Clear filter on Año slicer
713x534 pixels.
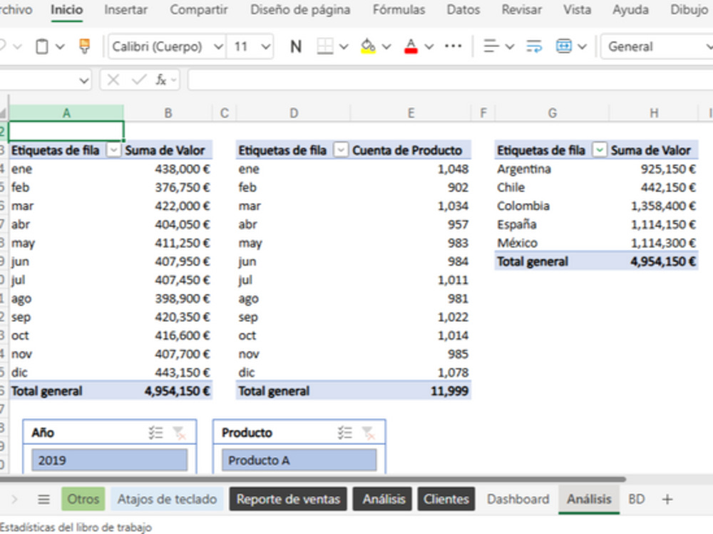(x=180, y=433)
